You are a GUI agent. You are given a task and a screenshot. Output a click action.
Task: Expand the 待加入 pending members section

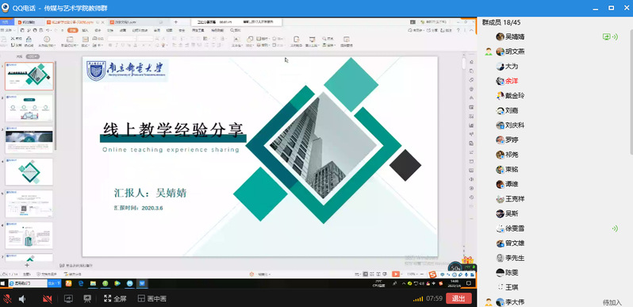coord(612,302)
